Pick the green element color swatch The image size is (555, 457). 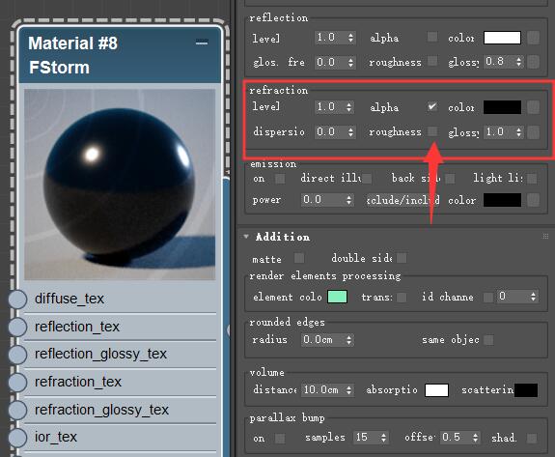tap(337, 297)
